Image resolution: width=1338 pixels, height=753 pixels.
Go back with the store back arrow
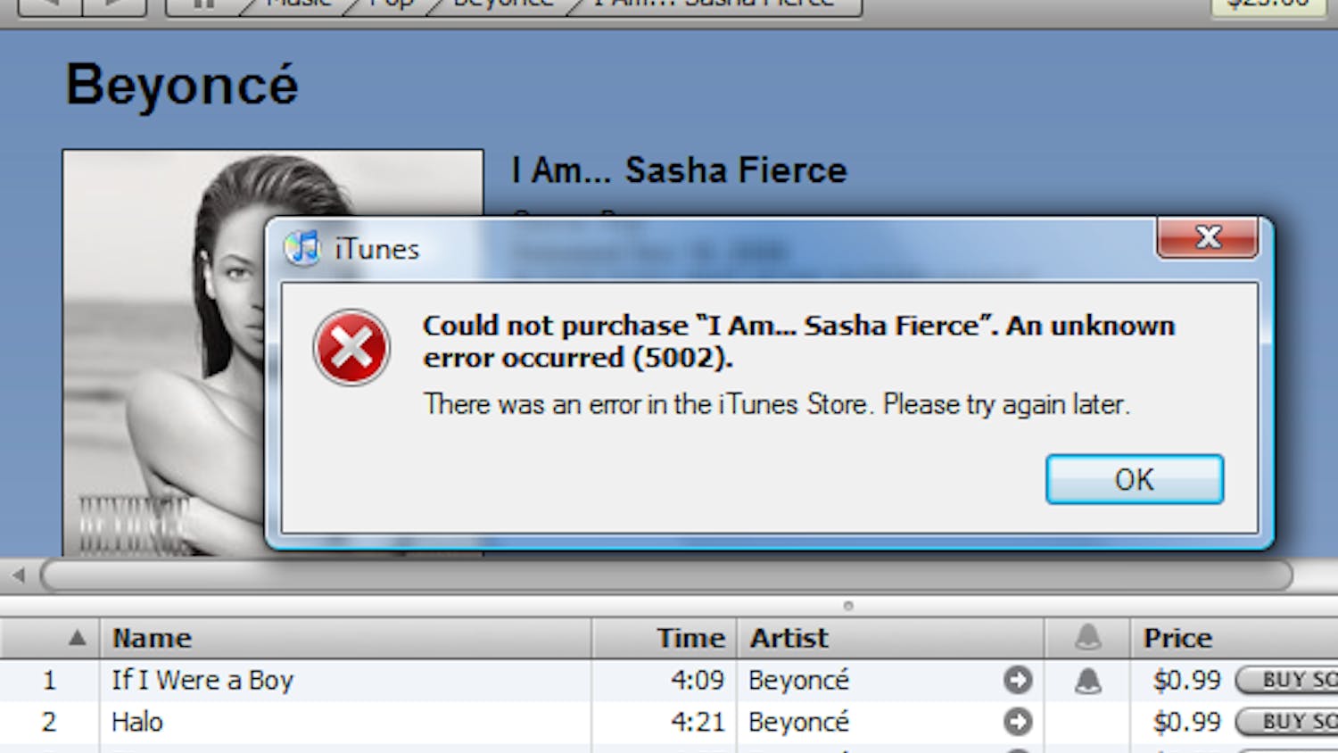50,5
